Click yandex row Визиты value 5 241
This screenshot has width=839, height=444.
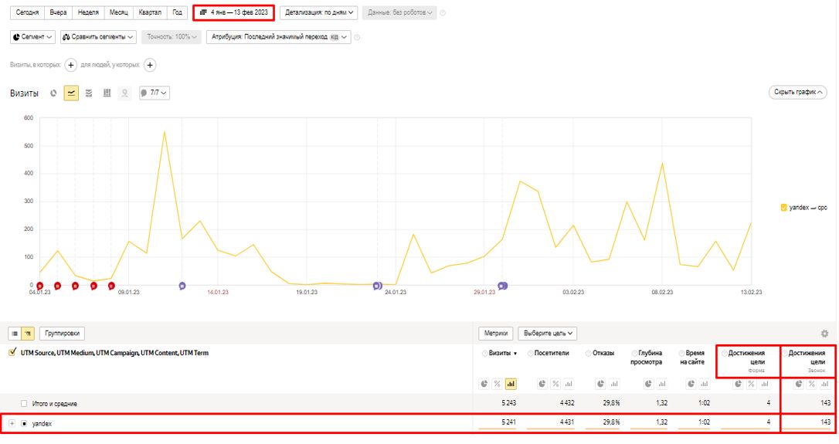pos(509,422)
